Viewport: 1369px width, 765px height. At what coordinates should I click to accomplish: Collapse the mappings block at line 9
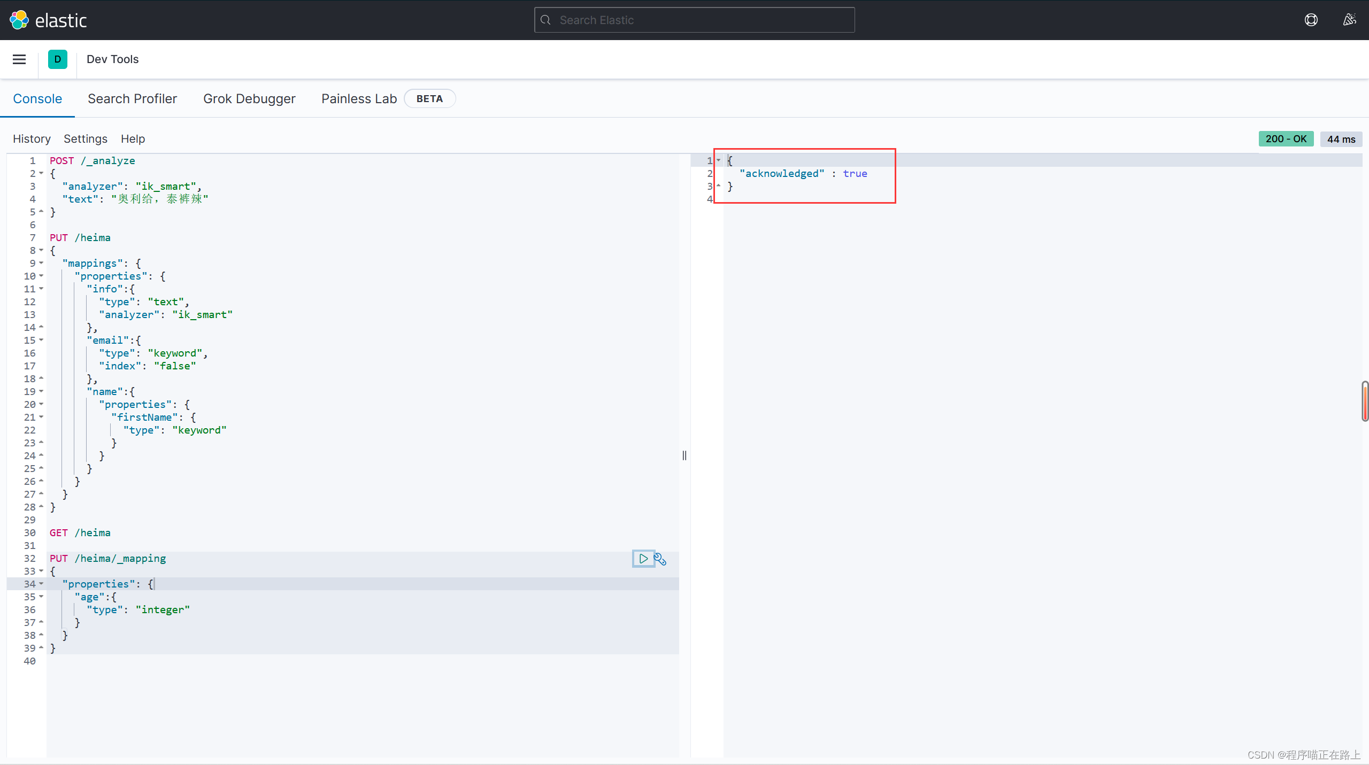tap(41, 263)
